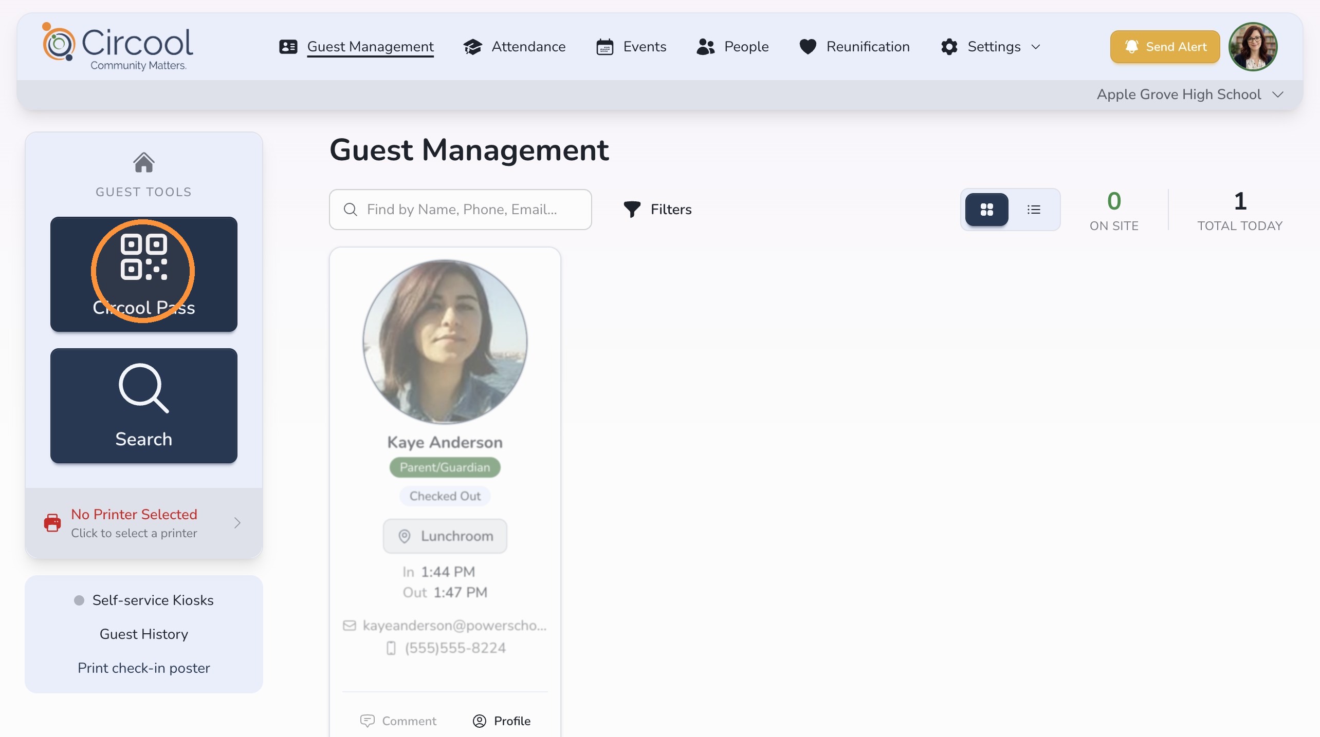Click the Guest Tools home icon
Screen dimensions: 1320x737
tap(143, 163)
